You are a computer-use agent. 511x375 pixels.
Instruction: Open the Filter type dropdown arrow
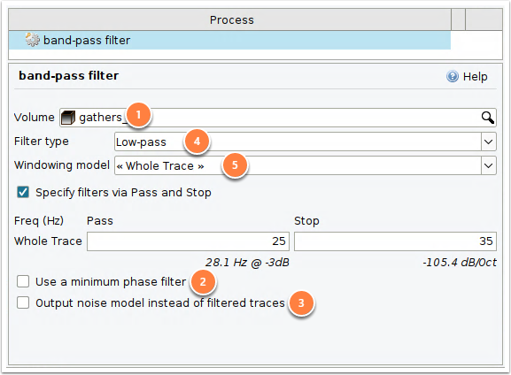tap(488, 142)
